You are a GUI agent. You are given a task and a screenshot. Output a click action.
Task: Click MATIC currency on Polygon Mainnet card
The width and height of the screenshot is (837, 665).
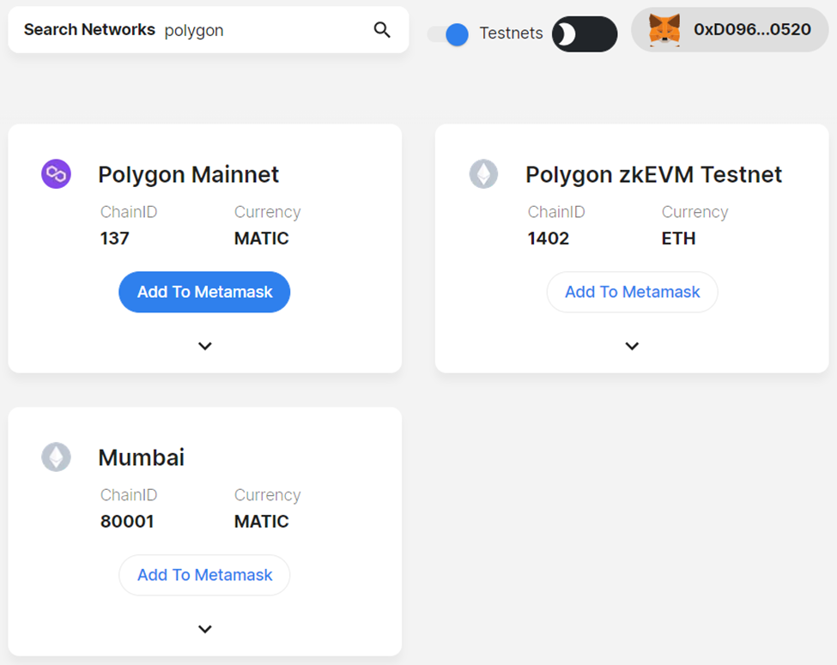[262, 238]
